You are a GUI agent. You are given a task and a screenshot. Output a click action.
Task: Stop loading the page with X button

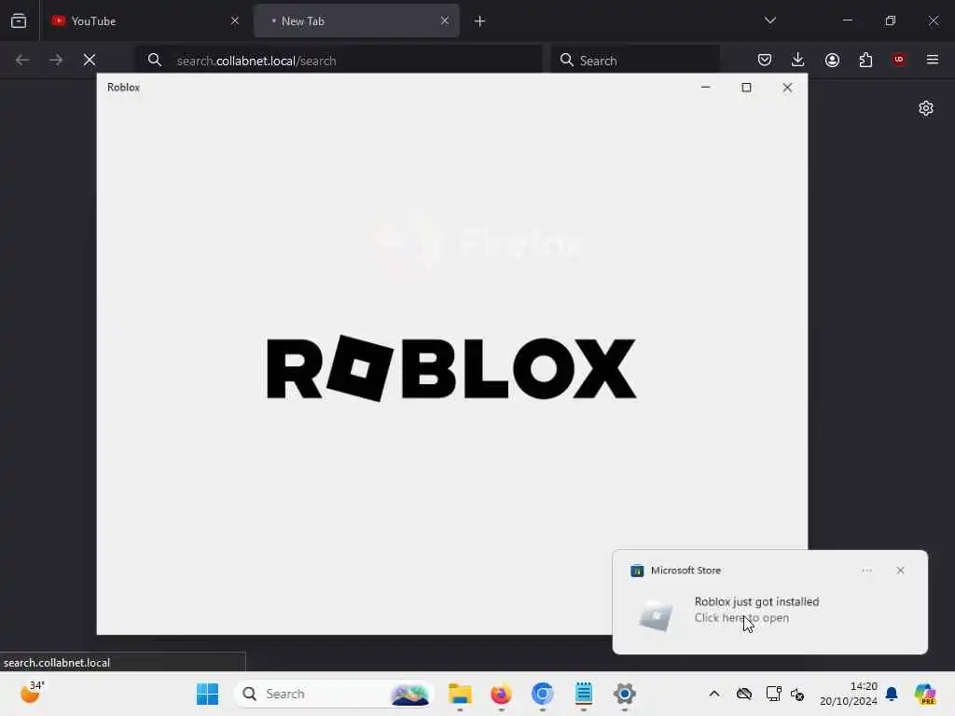[x=90, y=60]
